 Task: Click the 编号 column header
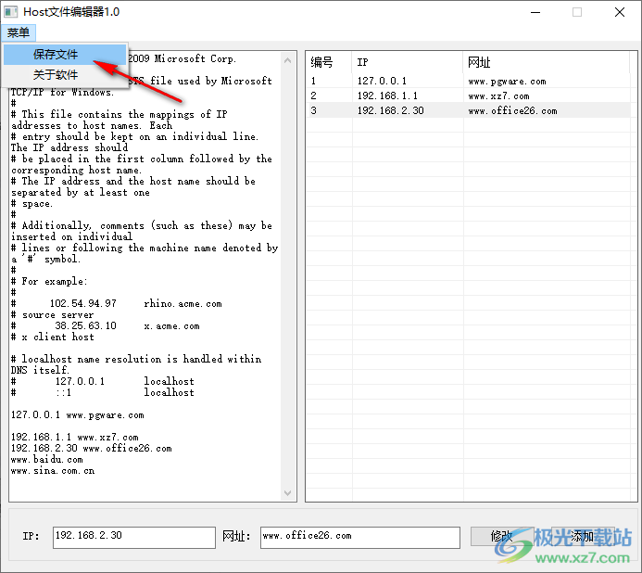pos(328,62)
